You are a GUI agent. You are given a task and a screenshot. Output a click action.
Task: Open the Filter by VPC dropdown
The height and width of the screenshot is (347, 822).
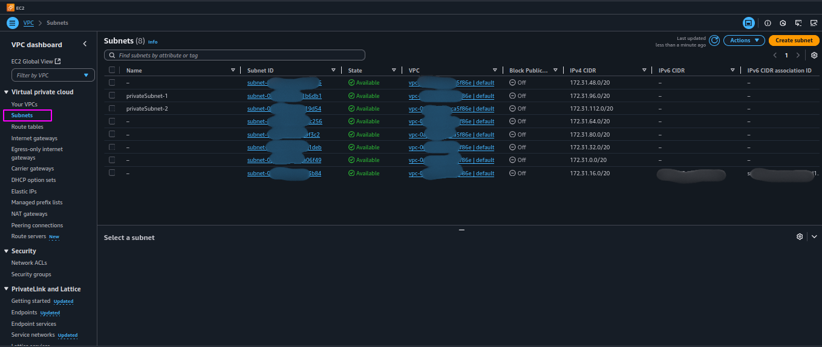53,75
